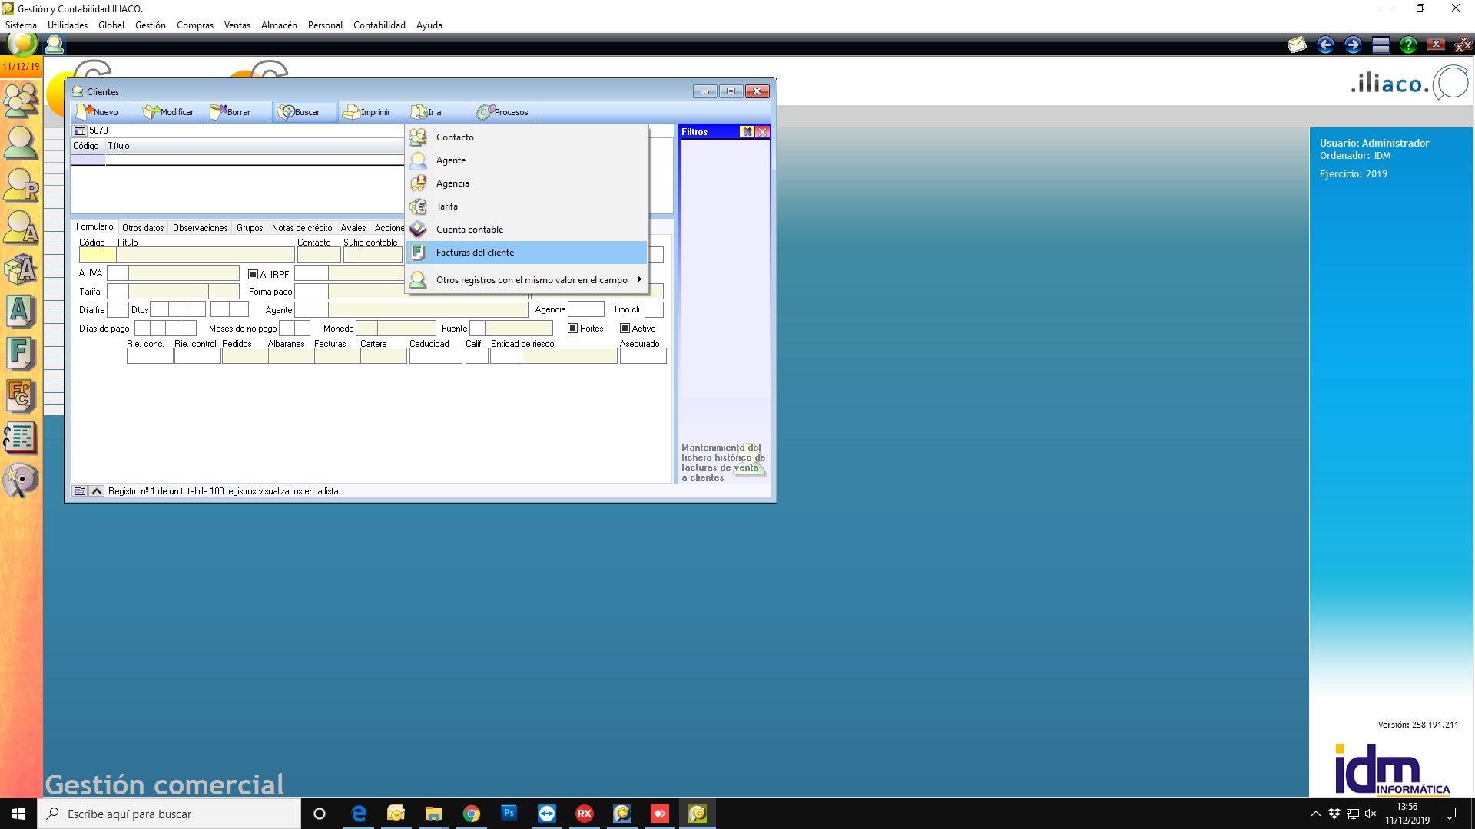Click the up-arrow button in Clientes status bar

pos(97,491)
